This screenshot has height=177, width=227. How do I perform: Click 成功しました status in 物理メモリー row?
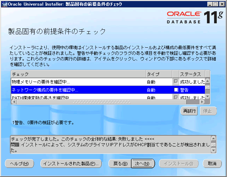pos(192,82)
